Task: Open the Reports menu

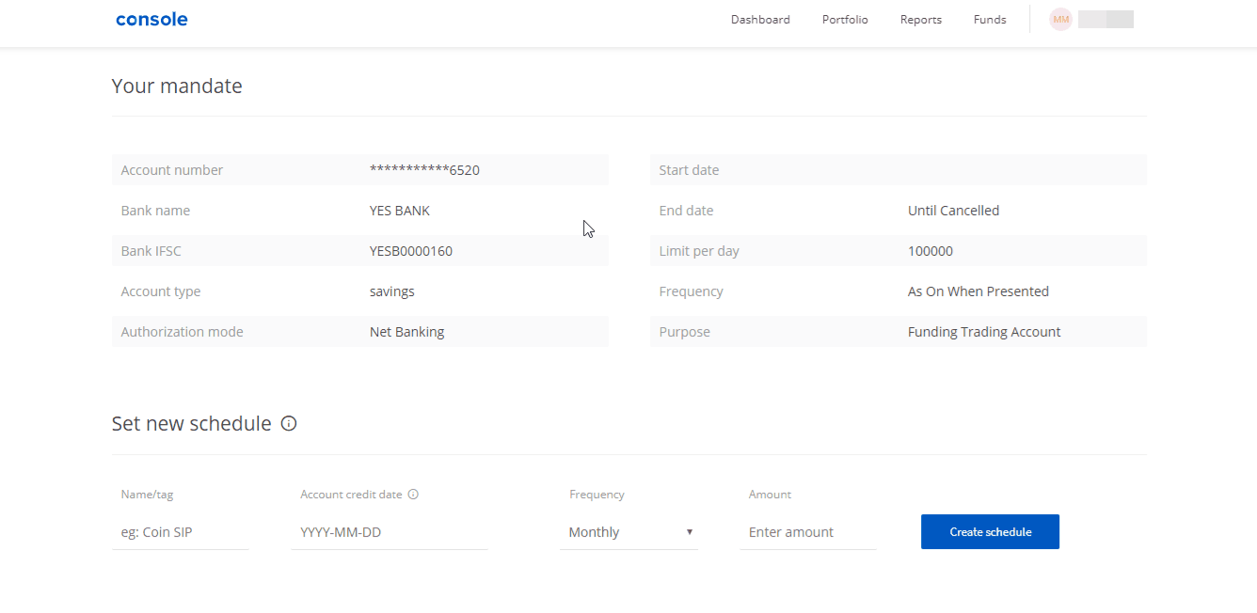Action: (x=921, y=19)
